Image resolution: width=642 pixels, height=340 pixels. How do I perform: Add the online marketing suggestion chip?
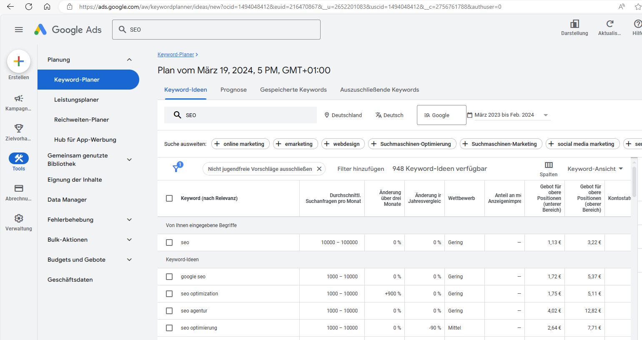coord(240,144)
